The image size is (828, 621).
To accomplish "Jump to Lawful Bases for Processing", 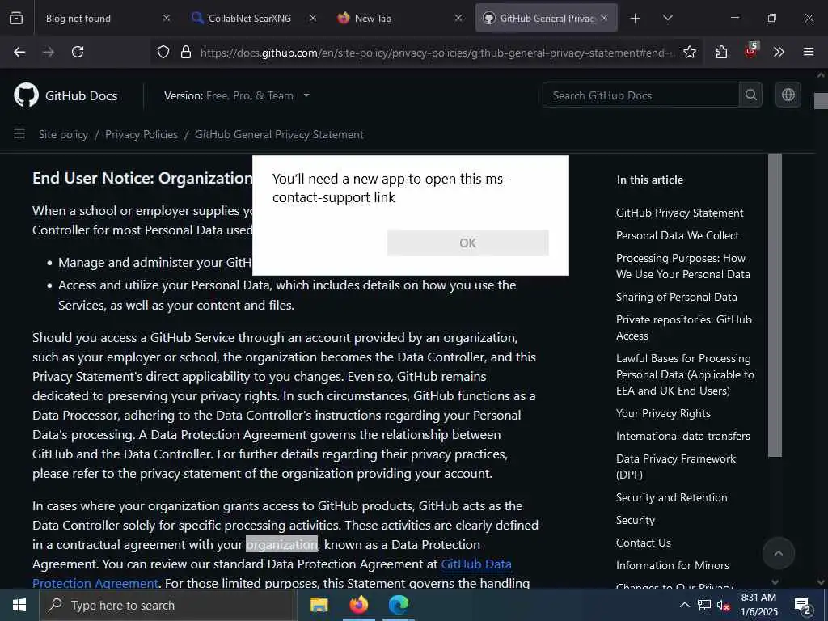I will 685,374.
